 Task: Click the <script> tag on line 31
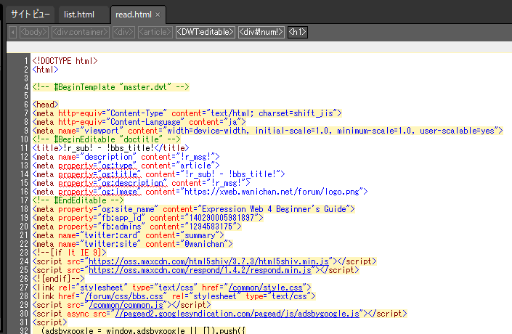(x=49, y=322)
